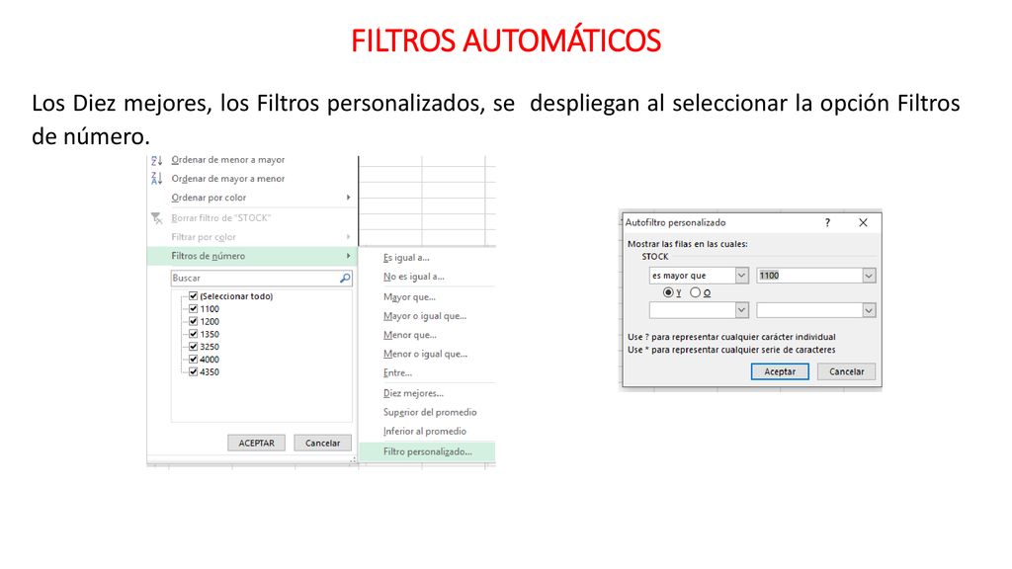The image size is (1012, 569).
Task: Click Aceptar in Autofiltro dialog
Action: [780, 371]
